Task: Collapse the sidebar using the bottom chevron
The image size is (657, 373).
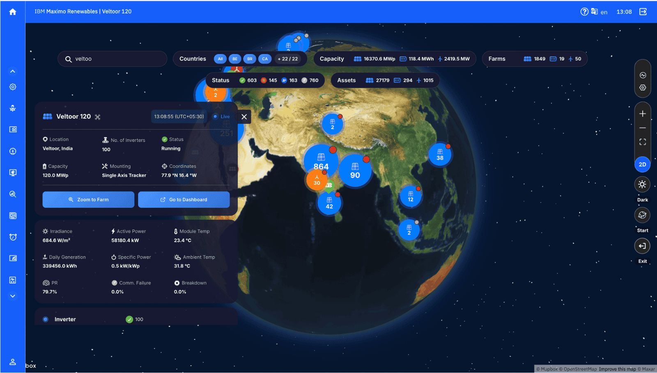Action: (x=12, y=296)
